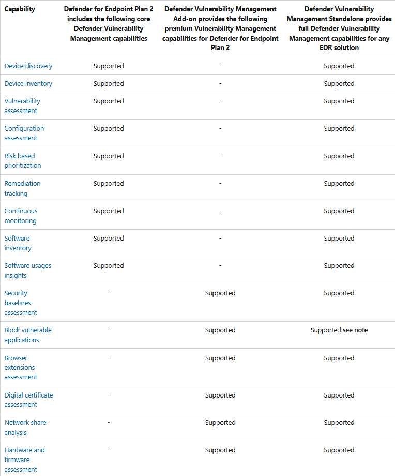
Task: Open Vulnerability assessment capability link
Action: (22, 106)
